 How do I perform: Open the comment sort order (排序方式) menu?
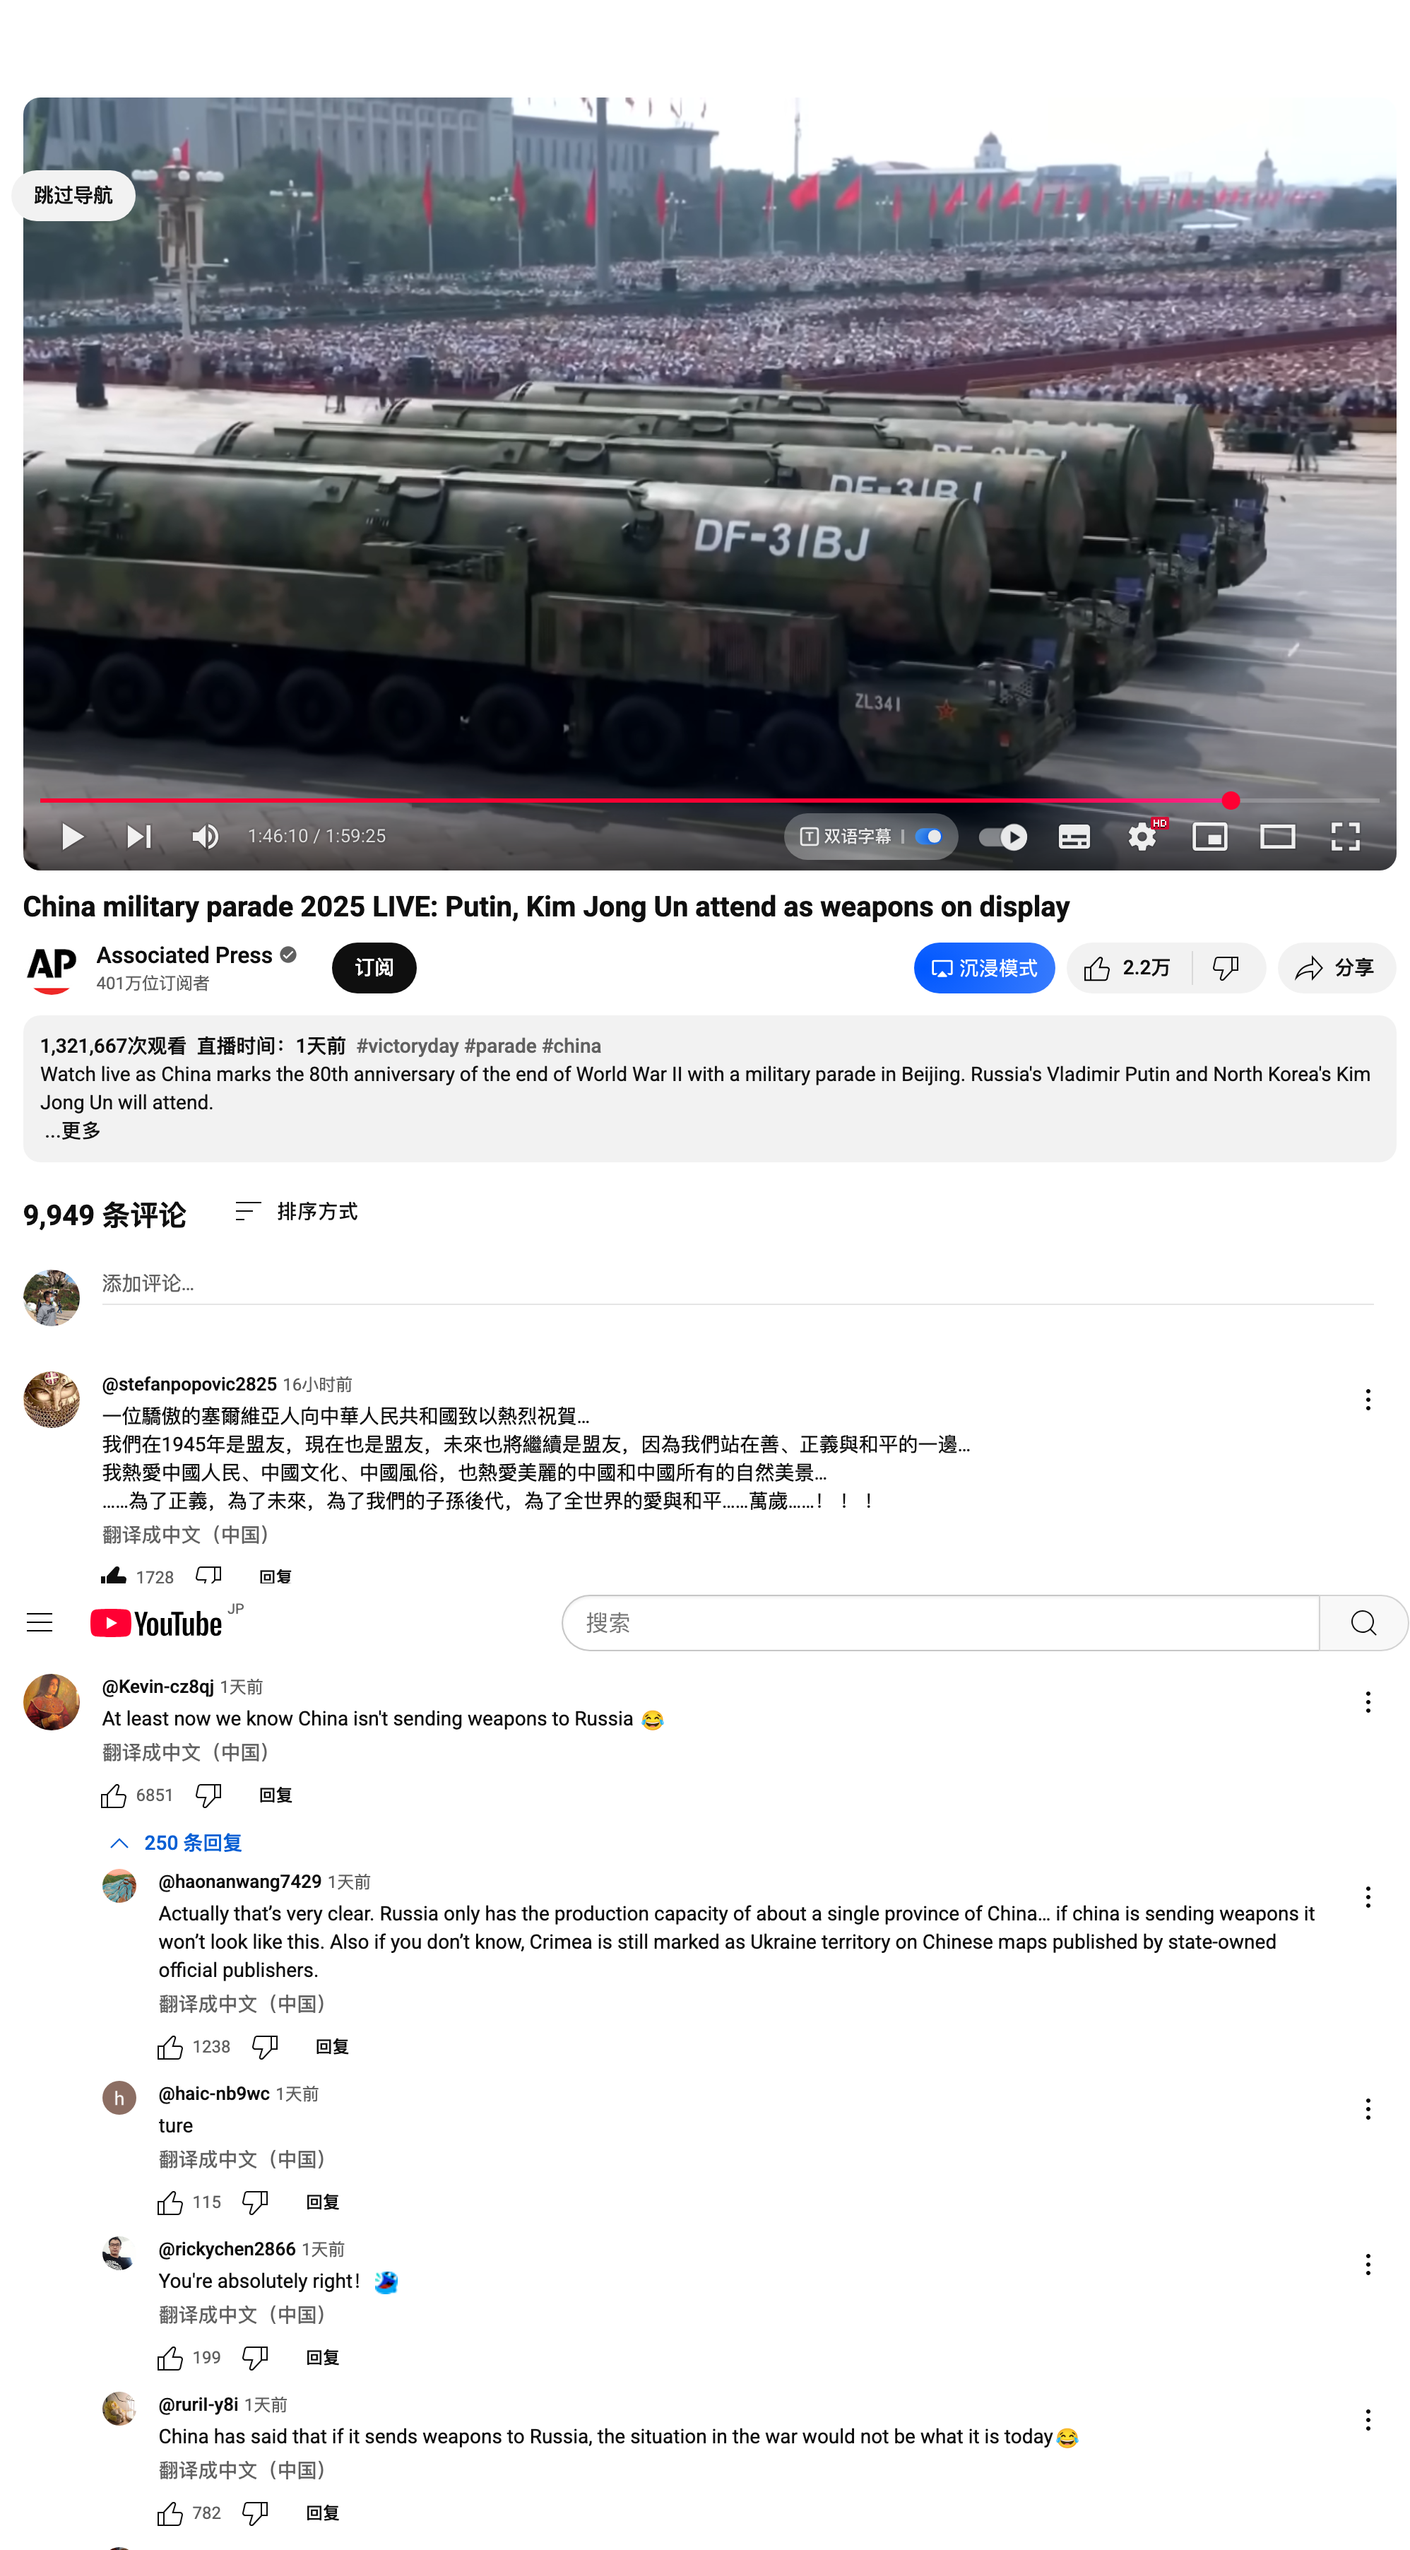click(x=296, y=1212)
